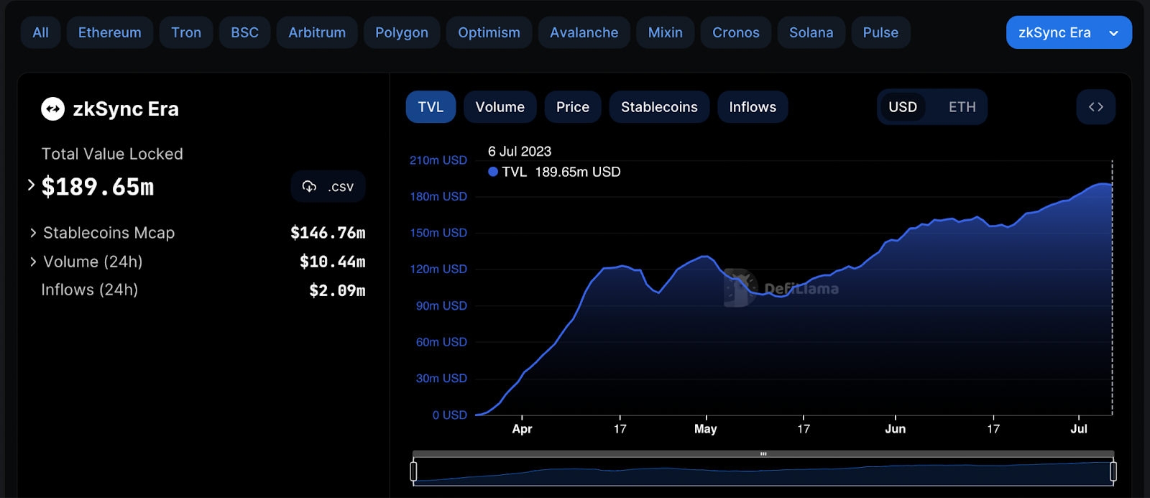Click the $146.76m stablecoins value
Viewport: 1150px width, 498px height.
(x=328, y=233)
